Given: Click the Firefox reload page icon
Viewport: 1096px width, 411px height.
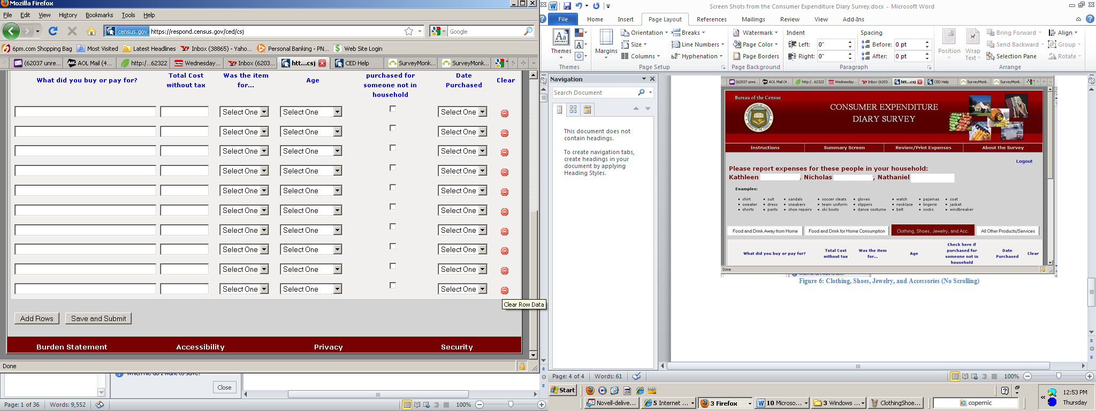Looking at the screenshot, I should pos(53,31).
